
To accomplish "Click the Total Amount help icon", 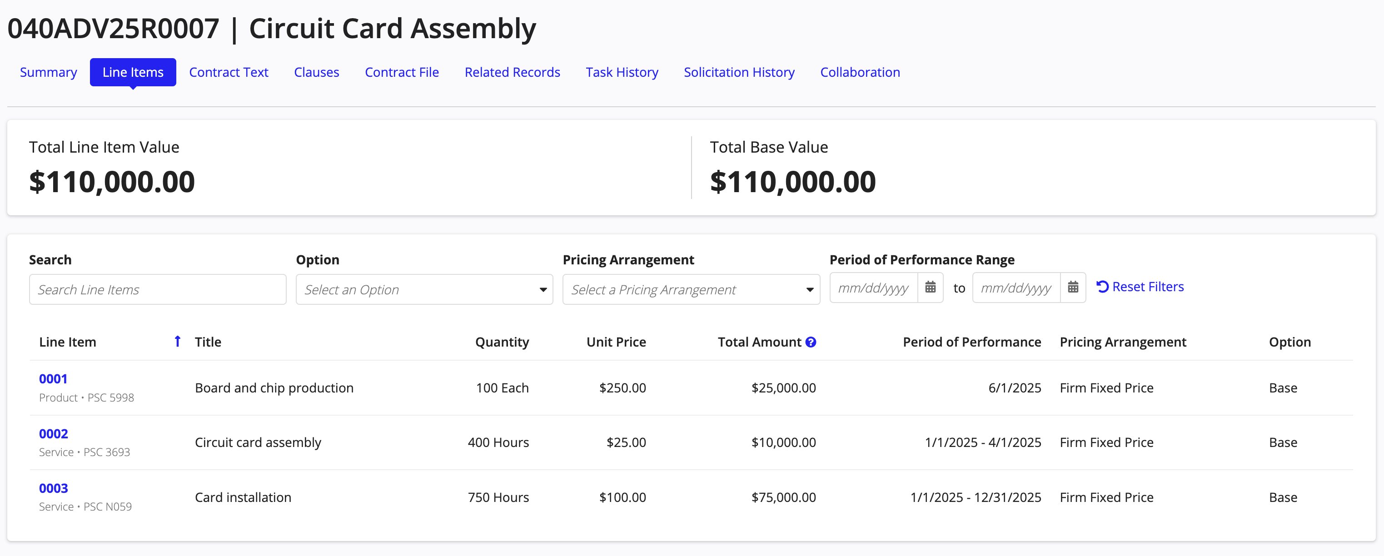I will coord(811,342).
